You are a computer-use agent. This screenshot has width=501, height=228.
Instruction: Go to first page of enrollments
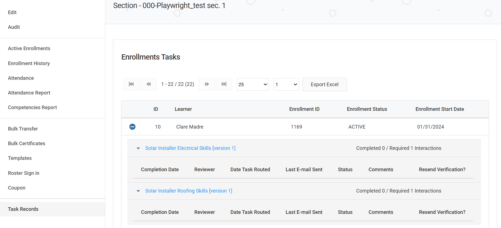(x=131, y=84)
